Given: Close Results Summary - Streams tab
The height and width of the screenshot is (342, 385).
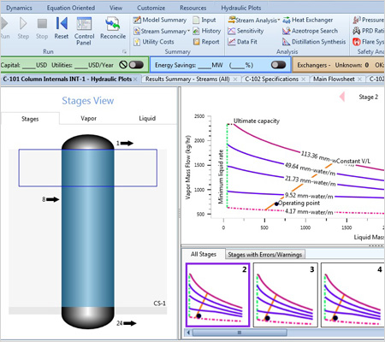Looking at the screenshot, I should point(235,79).
